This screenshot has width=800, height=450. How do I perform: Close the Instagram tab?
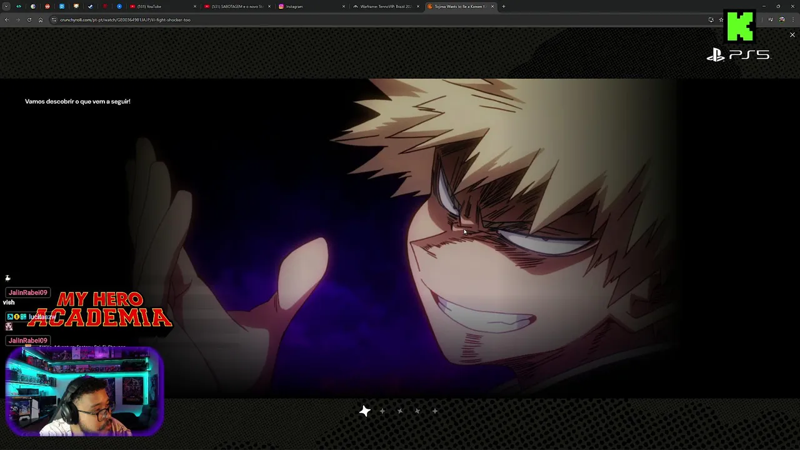[344, 6]
